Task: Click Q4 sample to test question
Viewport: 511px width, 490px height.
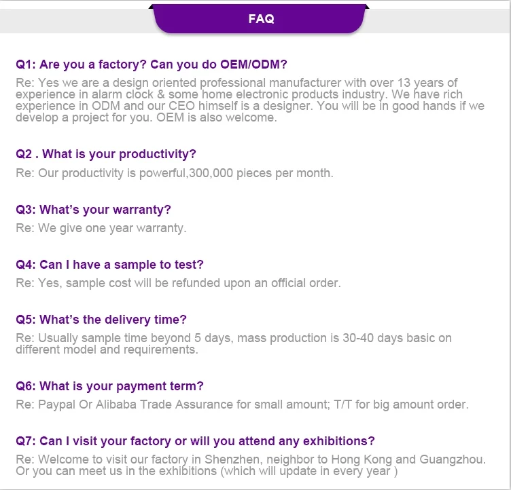Action: pyautogui.click(x=109, y=265)
